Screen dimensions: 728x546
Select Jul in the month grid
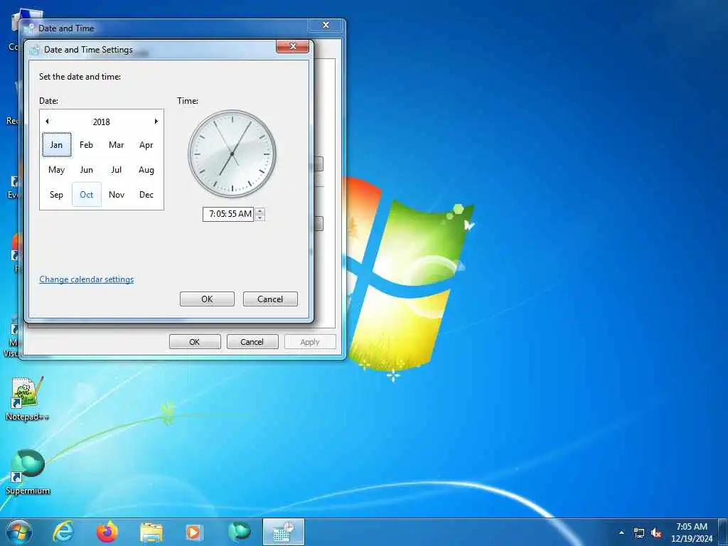pos(116,170)
